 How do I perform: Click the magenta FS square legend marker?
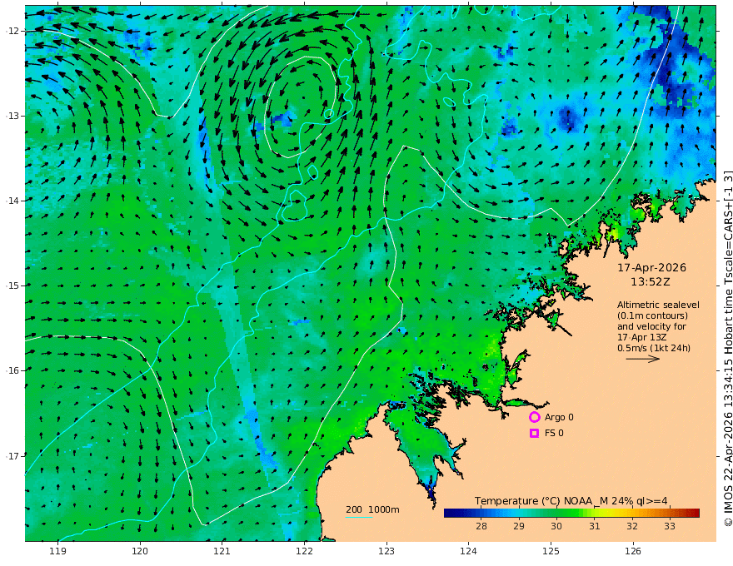(x=534, y=434)
